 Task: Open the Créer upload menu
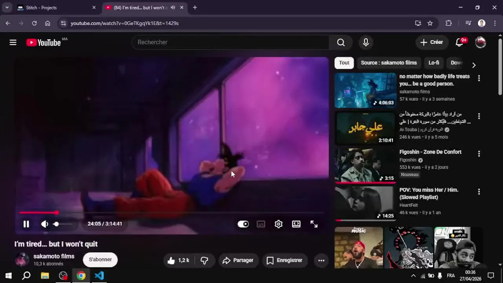click(x=431, y=42)
